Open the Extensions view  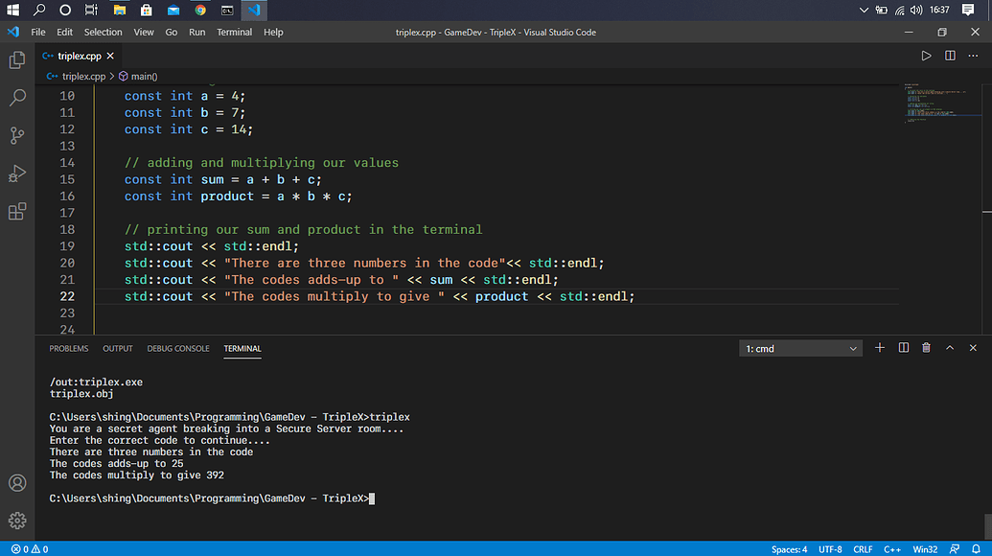point(16,212)
